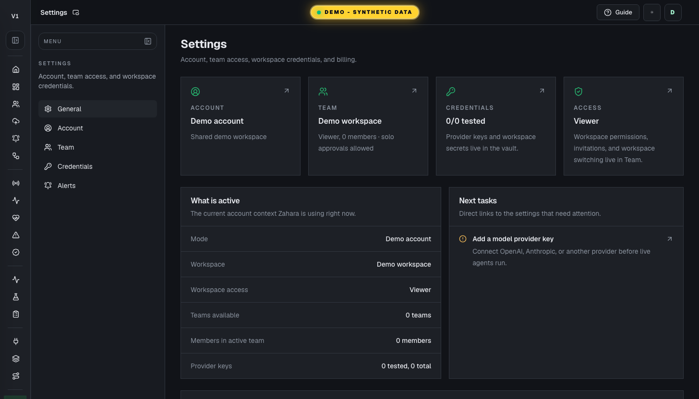Click the V1 logo at top left

(x=15, y=16)
